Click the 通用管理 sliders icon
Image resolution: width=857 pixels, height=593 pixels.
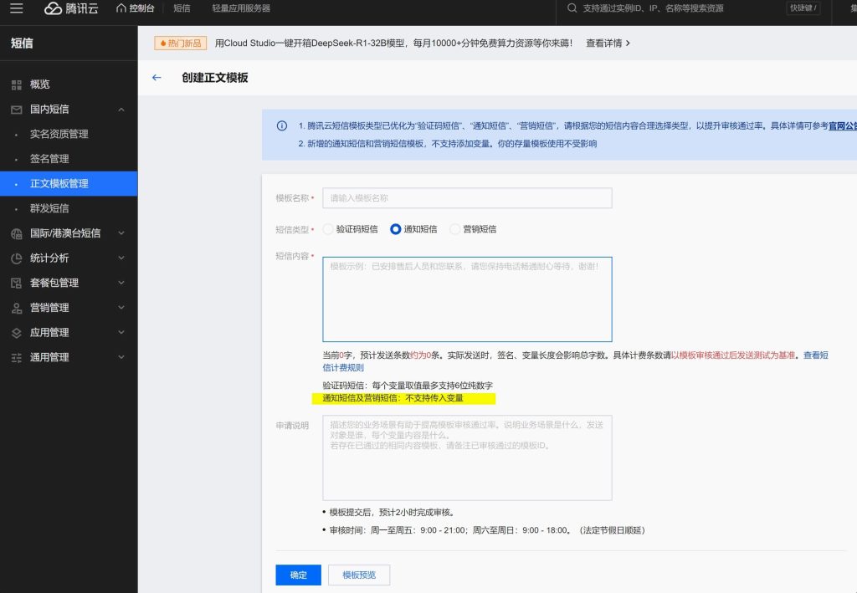pyautogui.click(x=17, y=358)
